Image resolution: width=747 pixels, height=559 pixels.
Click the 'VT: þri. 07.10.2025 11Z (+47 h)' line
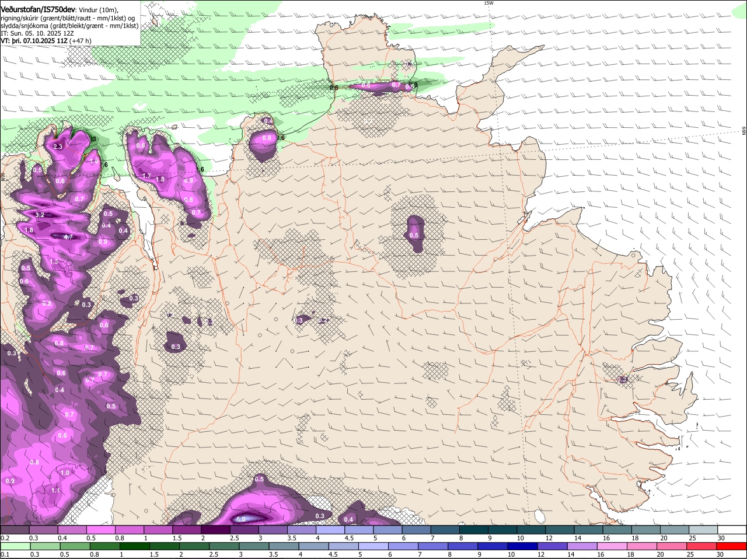[46, 41]
